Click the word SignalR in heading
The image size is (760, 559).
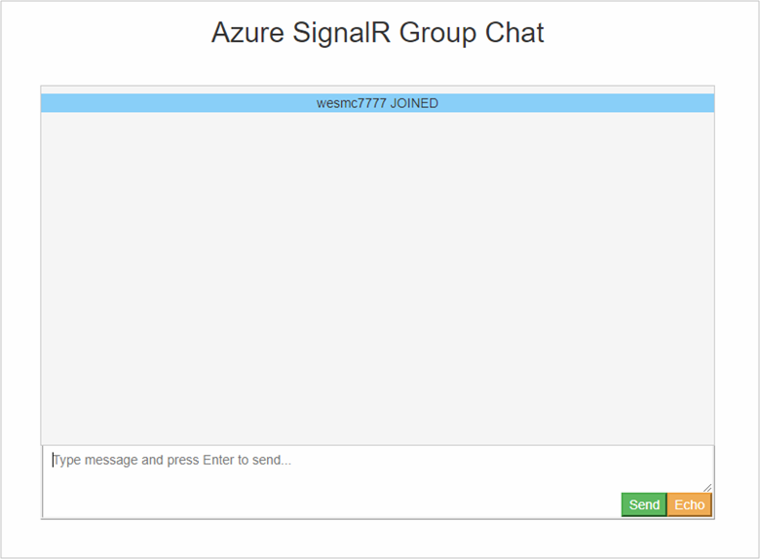pos(341,34)
